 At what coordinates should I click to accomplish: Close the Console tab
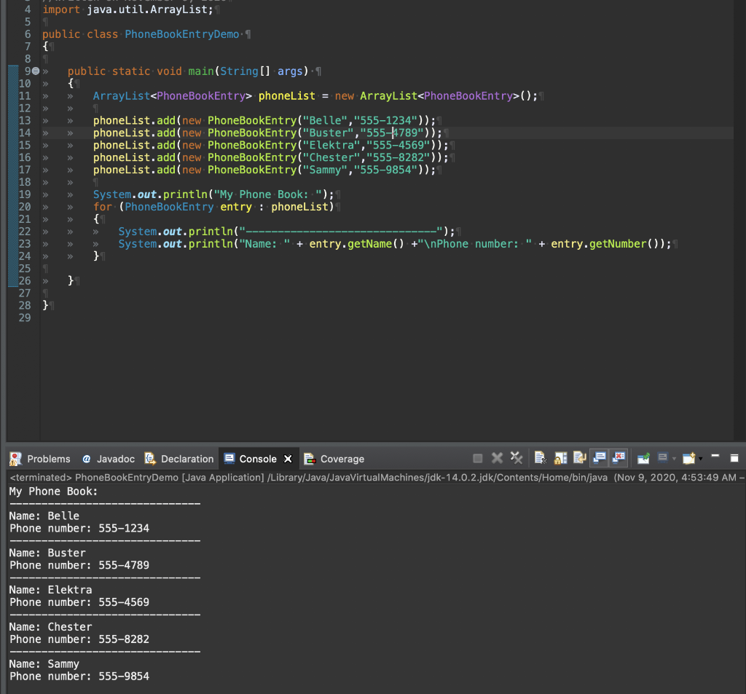288,459
